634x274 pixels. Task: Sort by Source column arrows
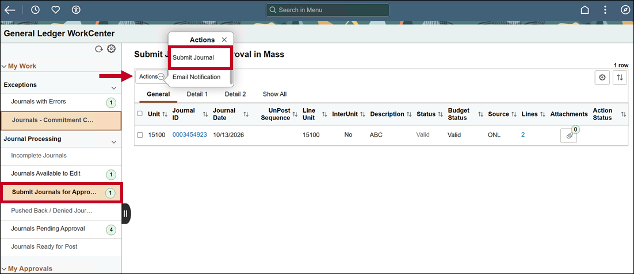514,114
